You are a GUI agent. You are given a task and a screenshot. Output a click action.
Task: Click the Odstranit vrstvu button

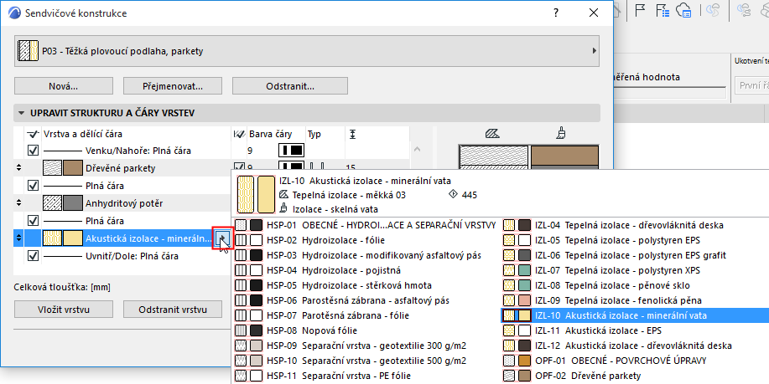(173, 310)
